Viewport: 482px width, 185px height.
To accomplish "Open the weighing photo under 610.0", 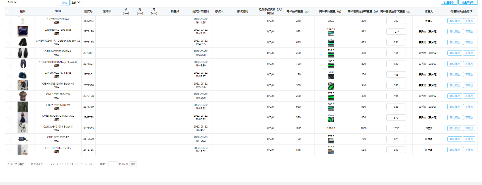I will pos(331,152).
